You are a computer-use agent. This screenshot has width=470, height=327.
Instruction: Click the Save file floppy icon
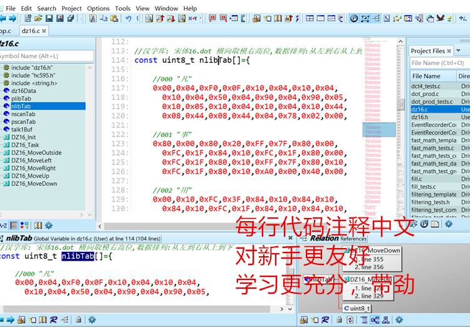coord(49,19)
